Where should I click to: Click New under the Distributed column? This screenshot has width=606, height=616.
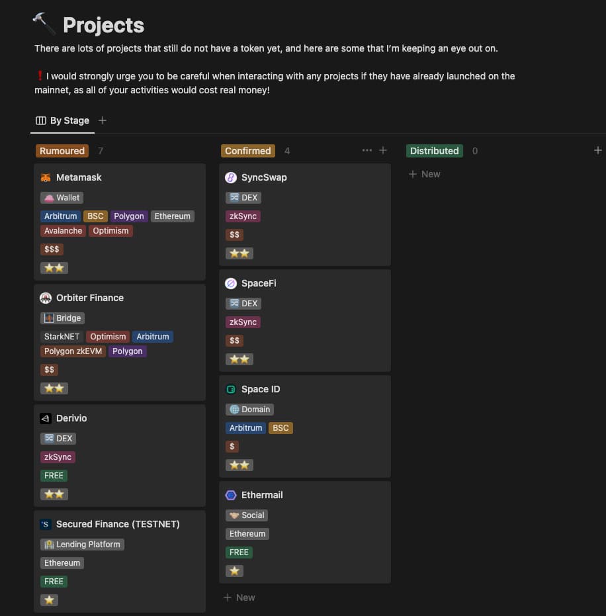(425, 175)
